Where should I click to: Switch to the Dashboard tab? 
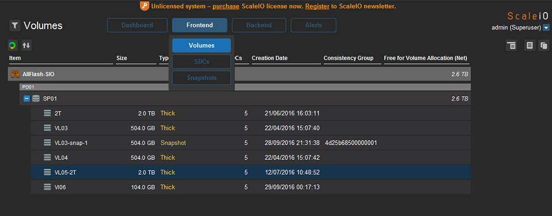click(x=137, y=25)
